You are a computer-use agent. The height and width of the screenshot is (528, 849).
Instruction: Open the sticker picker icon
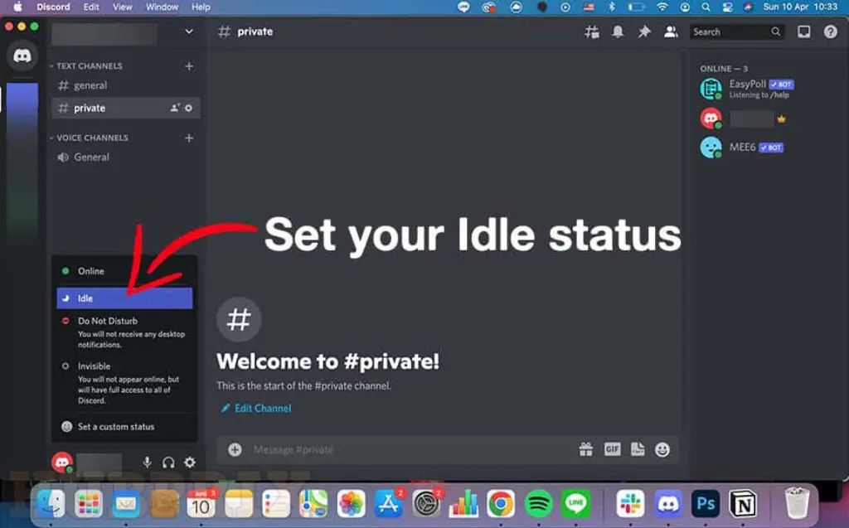coord(638,449)
